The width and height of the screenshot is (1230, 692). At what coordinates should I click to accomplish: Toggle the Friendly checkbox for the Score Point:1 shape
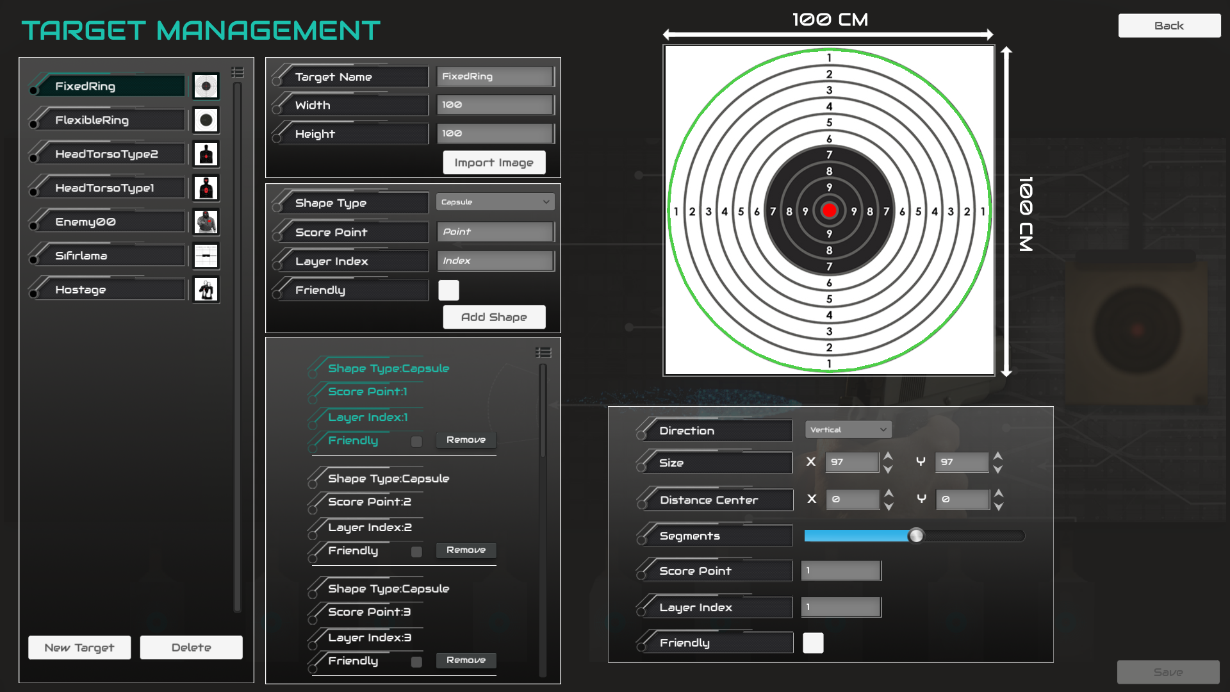tap(416, 441)
